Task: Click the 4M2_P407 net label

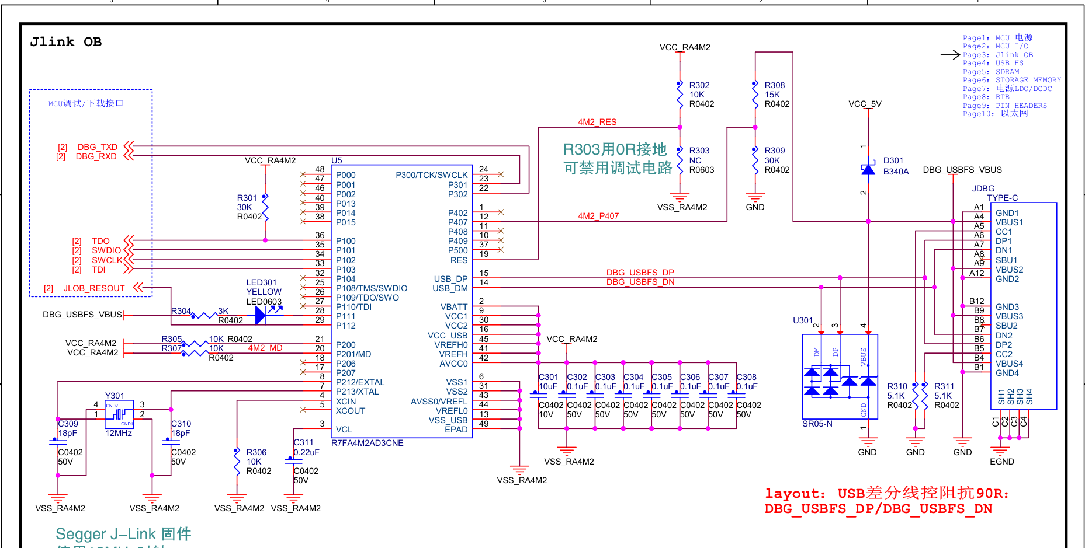Action: pyautogui.click(x=598, y=216)
